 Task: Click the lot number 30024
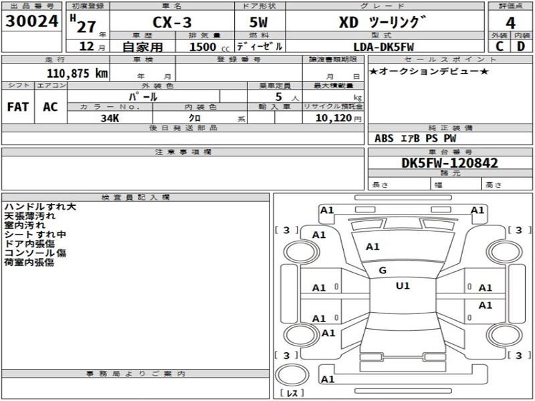31,21
